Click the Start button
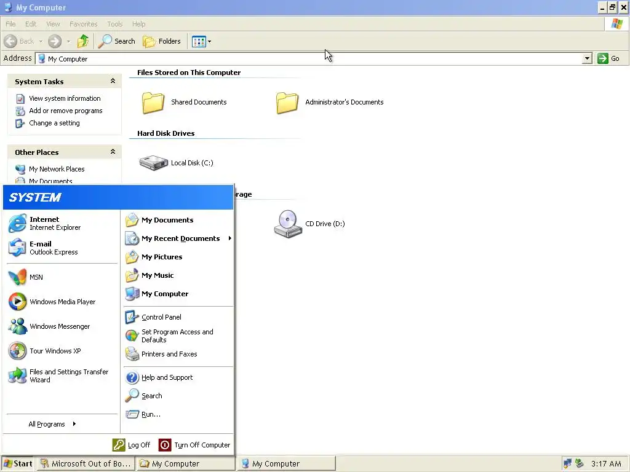This screenshot has height=472, width=630. pos(18,463)
